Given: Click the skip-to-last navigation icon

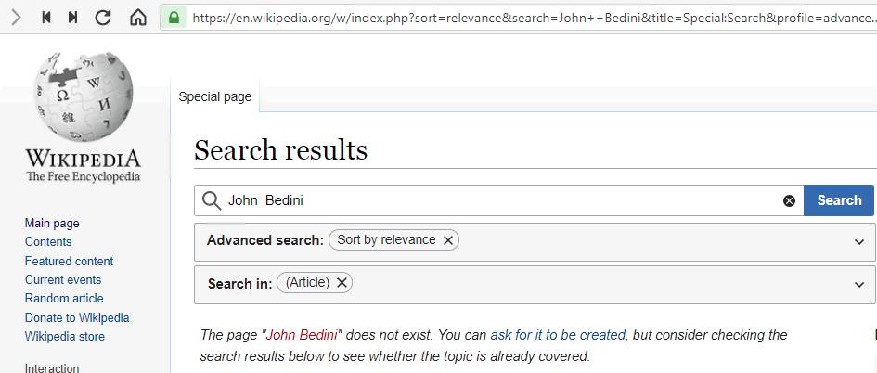Looking at the screenshot, I should click(73, 17).
